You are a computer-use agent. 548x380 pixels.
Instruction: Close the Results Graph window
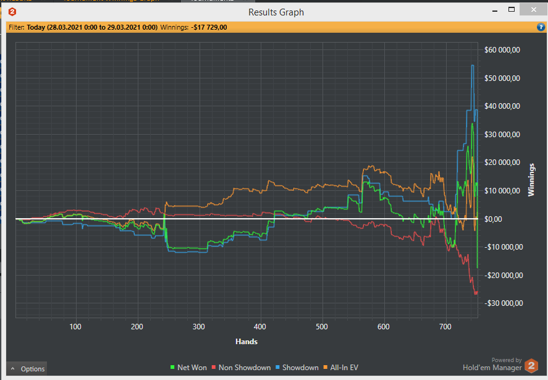tap(533, 10)
